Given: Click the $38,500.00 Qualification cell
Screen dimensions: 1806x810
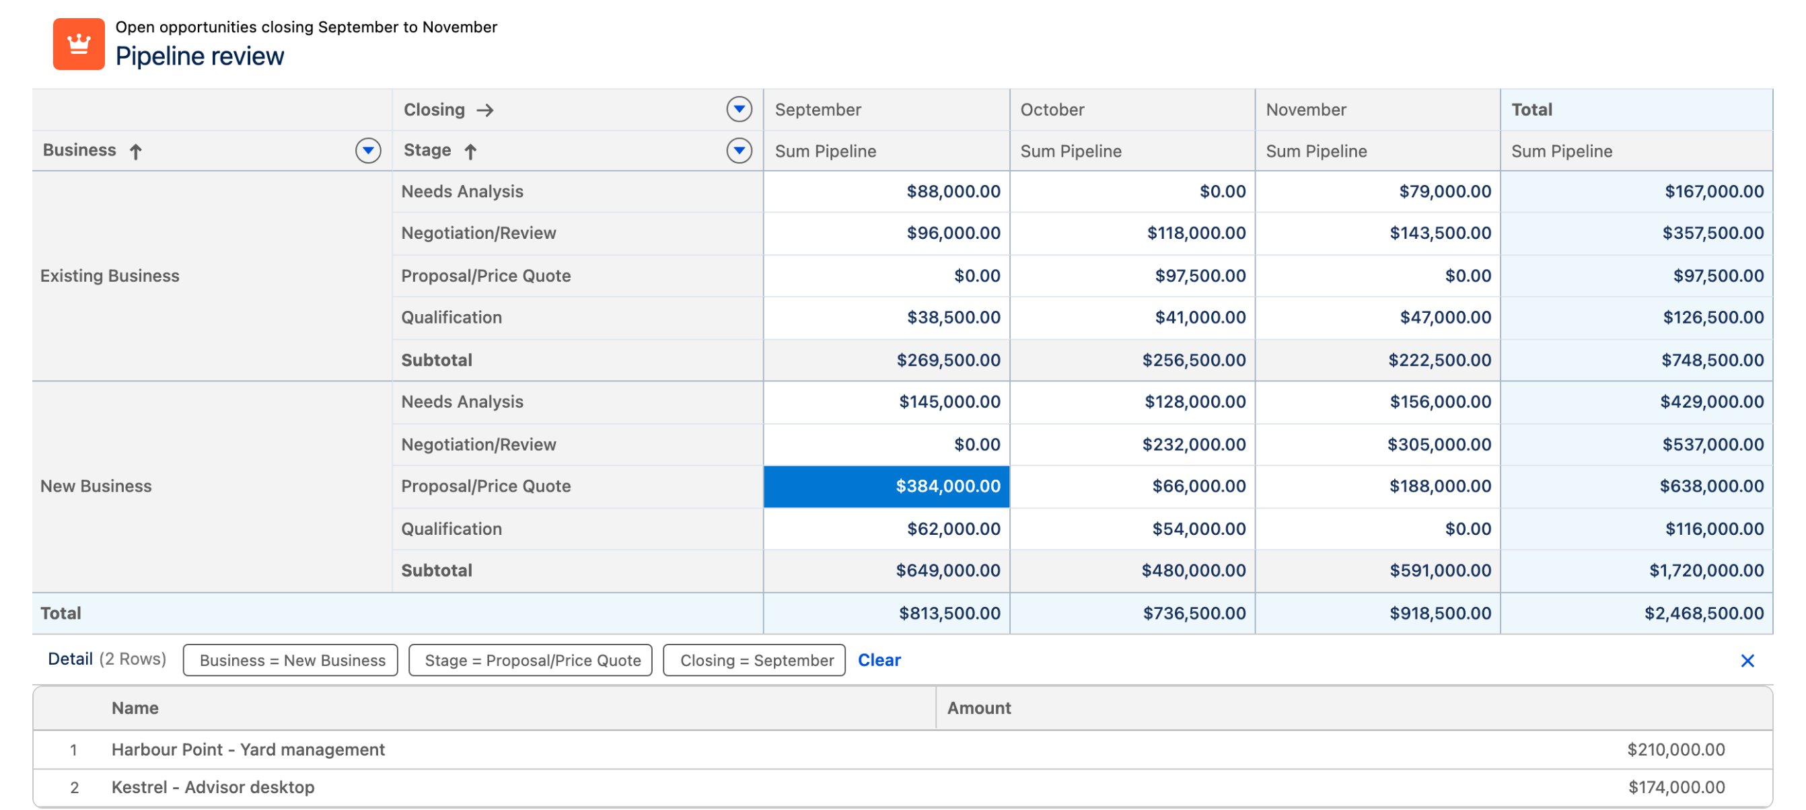Looking at the screenshot, I should [886, 318].
